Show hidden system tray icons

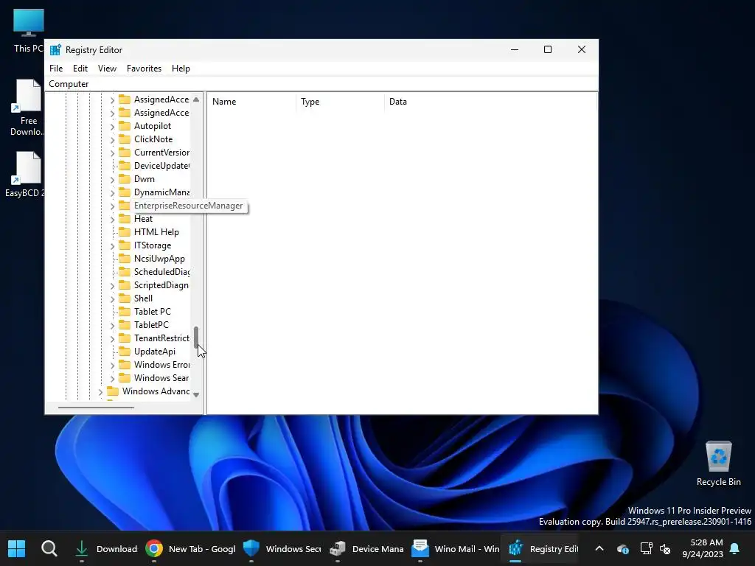tap(599, 548)
